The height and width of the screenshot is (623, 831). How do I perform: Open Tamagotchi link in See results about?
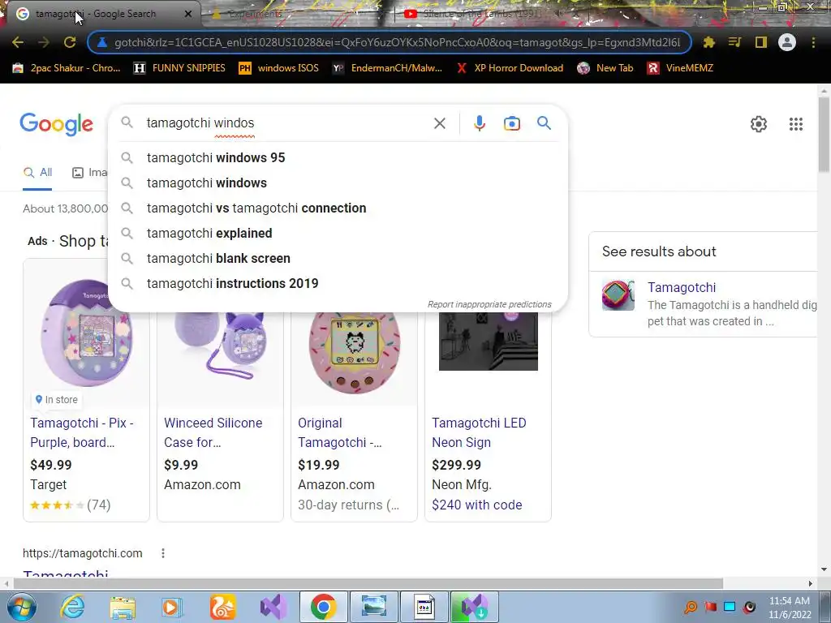coord(682,288)
